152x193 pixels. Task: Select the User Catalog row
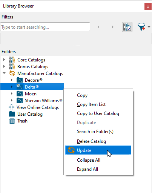click(x=30, y=114)
